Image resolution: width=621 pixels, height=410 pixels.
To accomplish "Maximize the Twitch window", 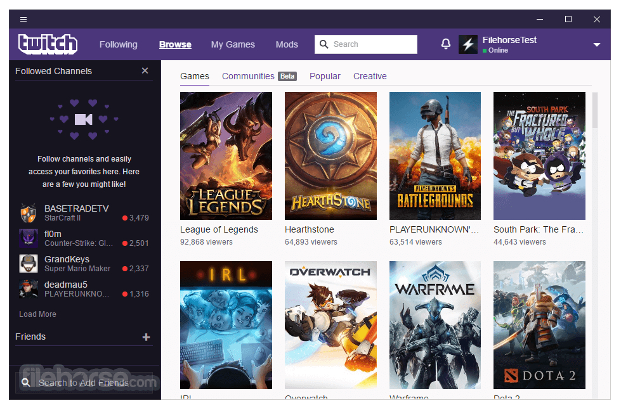I will [568, 19].
